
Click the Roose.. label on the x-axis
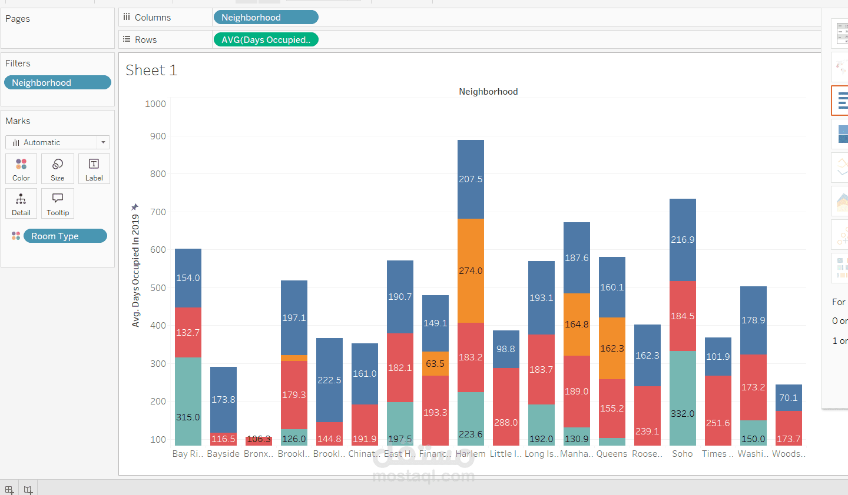647,454
